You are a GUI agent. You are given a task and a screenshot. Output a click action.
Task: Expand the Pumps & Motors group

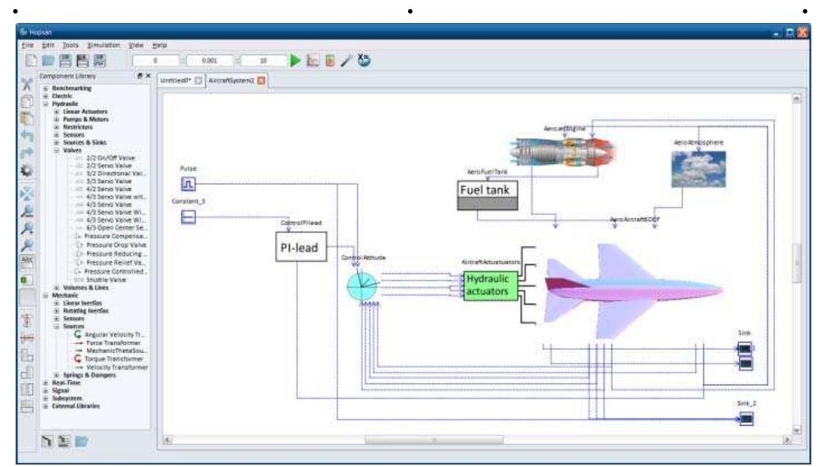[x=57, y=119]
